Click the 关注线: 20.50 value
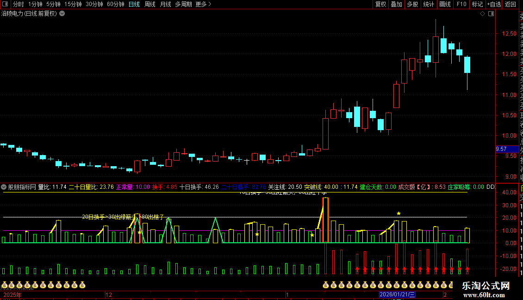Screen dimensions: 523x300 coord(285,187)
